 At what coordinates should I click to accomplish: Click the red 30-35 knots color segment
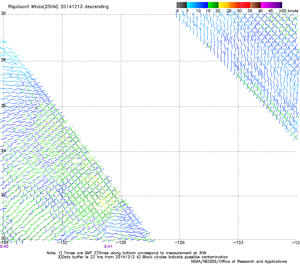(245, 5)
